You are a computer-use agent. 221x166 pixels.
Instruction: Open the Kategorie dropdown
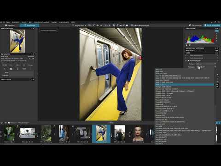click(x=206, y=64)
